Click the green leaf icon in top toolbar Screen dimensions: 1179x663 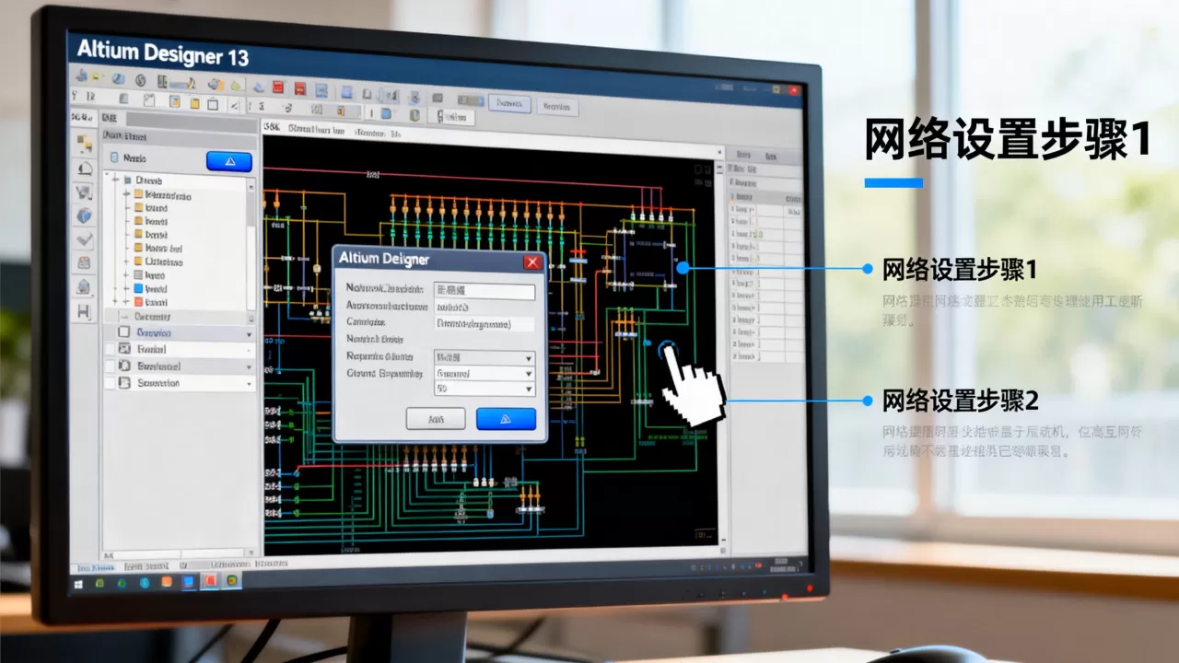[x=237, y=86]
